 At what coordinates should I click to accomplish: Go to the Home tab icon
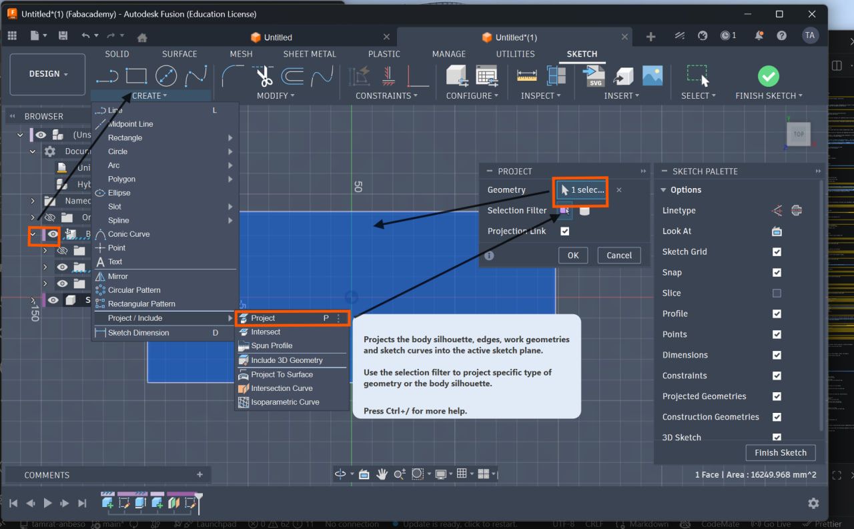[x=142, y=37]
